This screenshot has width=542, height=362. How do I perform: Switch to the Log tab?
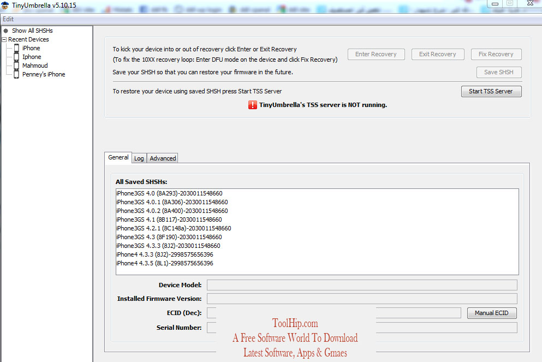click(x=139, y=158)
